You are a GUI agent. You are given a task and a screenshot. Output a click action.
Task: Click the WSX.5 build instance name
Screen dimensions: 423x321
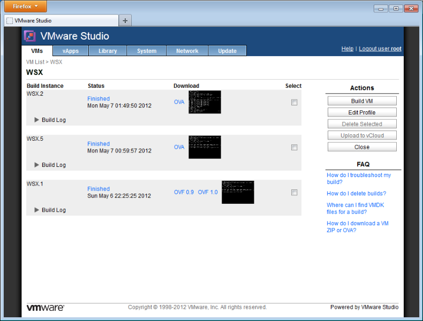(35, 139)
